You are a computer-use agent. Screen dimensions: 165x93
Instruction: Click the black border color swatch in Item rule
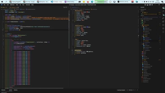coord(87,45)
